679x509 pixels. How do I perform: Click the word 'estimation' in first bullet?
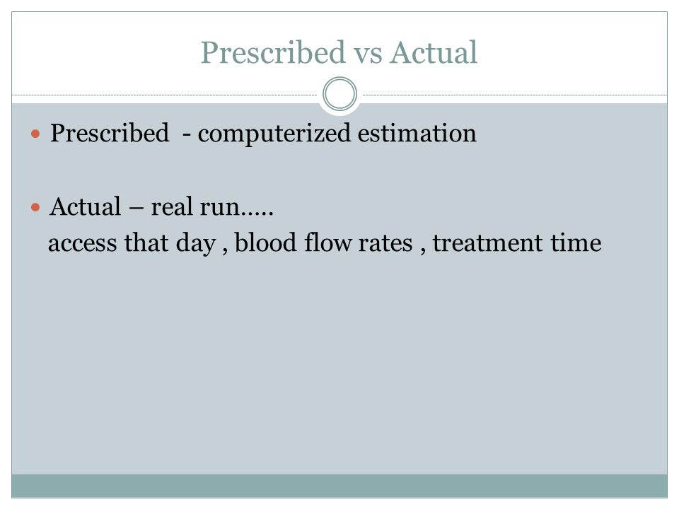(417, 133)
